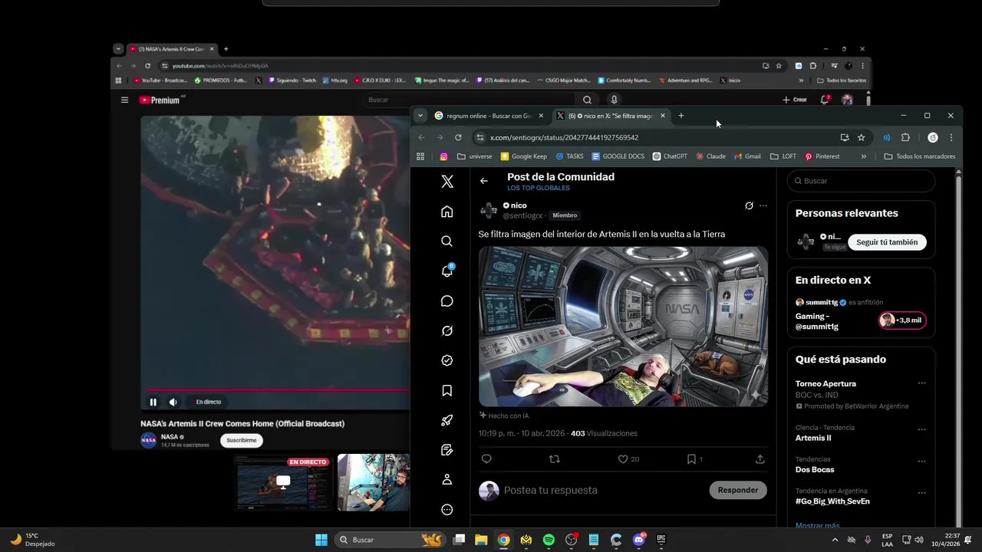
Task: Open LOS TOP GLOBALES community link
Action: click(x=538, y=188)
